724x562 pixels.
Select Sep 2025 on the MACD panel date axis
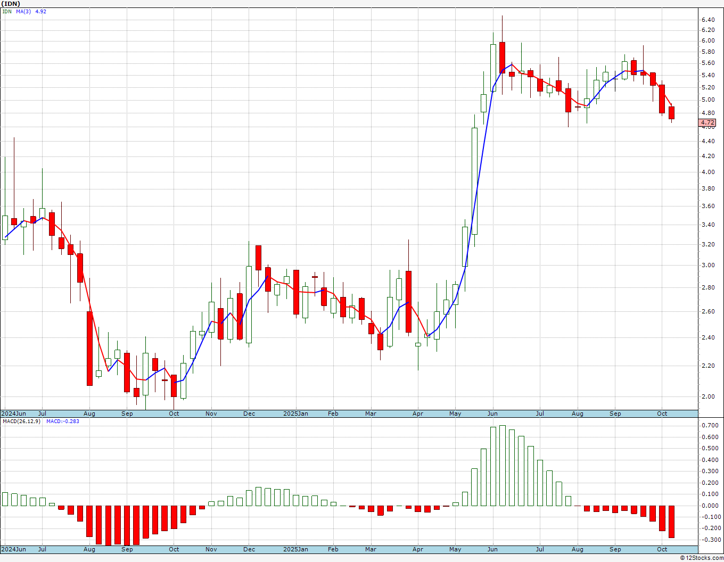click(615, 549)
